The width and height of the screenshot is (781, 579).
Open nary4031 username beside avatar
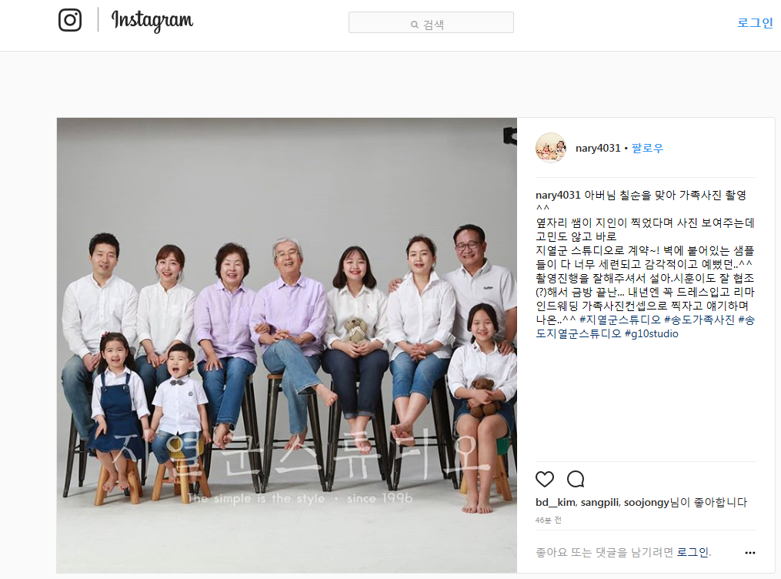[x=598, y=148]
